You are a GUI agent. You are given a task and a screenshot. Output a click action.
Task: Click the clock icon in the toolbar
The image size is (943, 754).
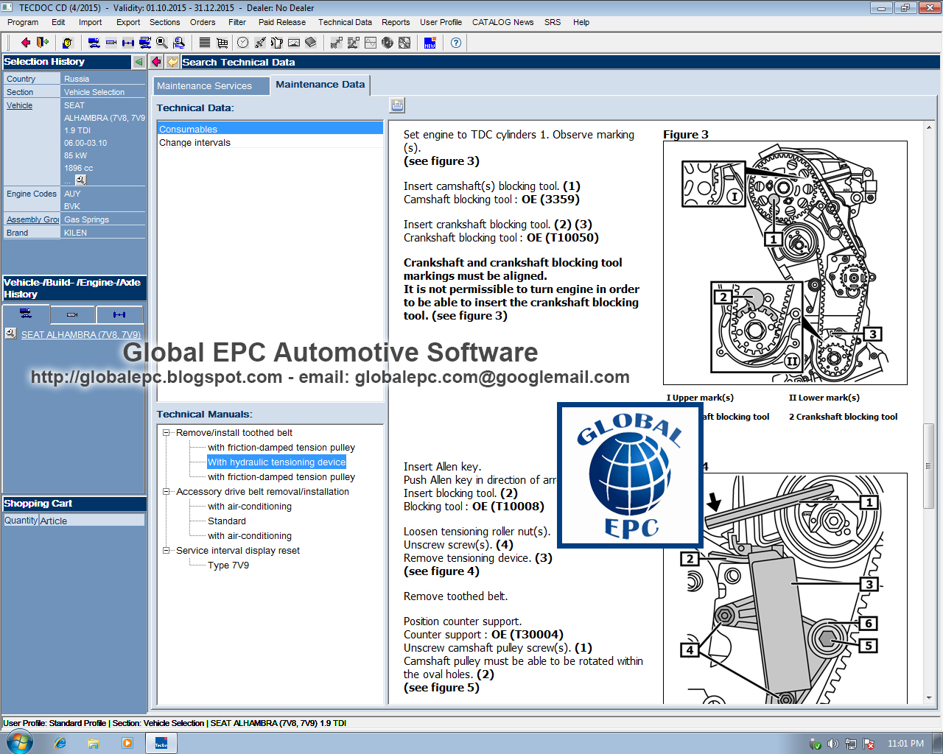pos(242,43)
